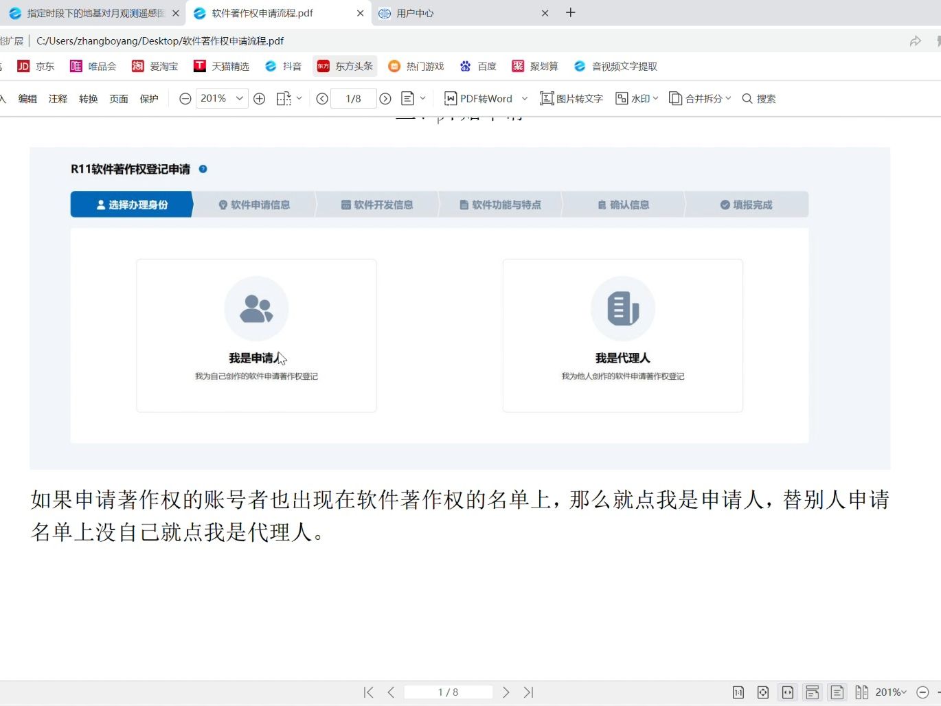Toggle the fit width icon in status bar
941x706 pixels.
tap(788, 692)
